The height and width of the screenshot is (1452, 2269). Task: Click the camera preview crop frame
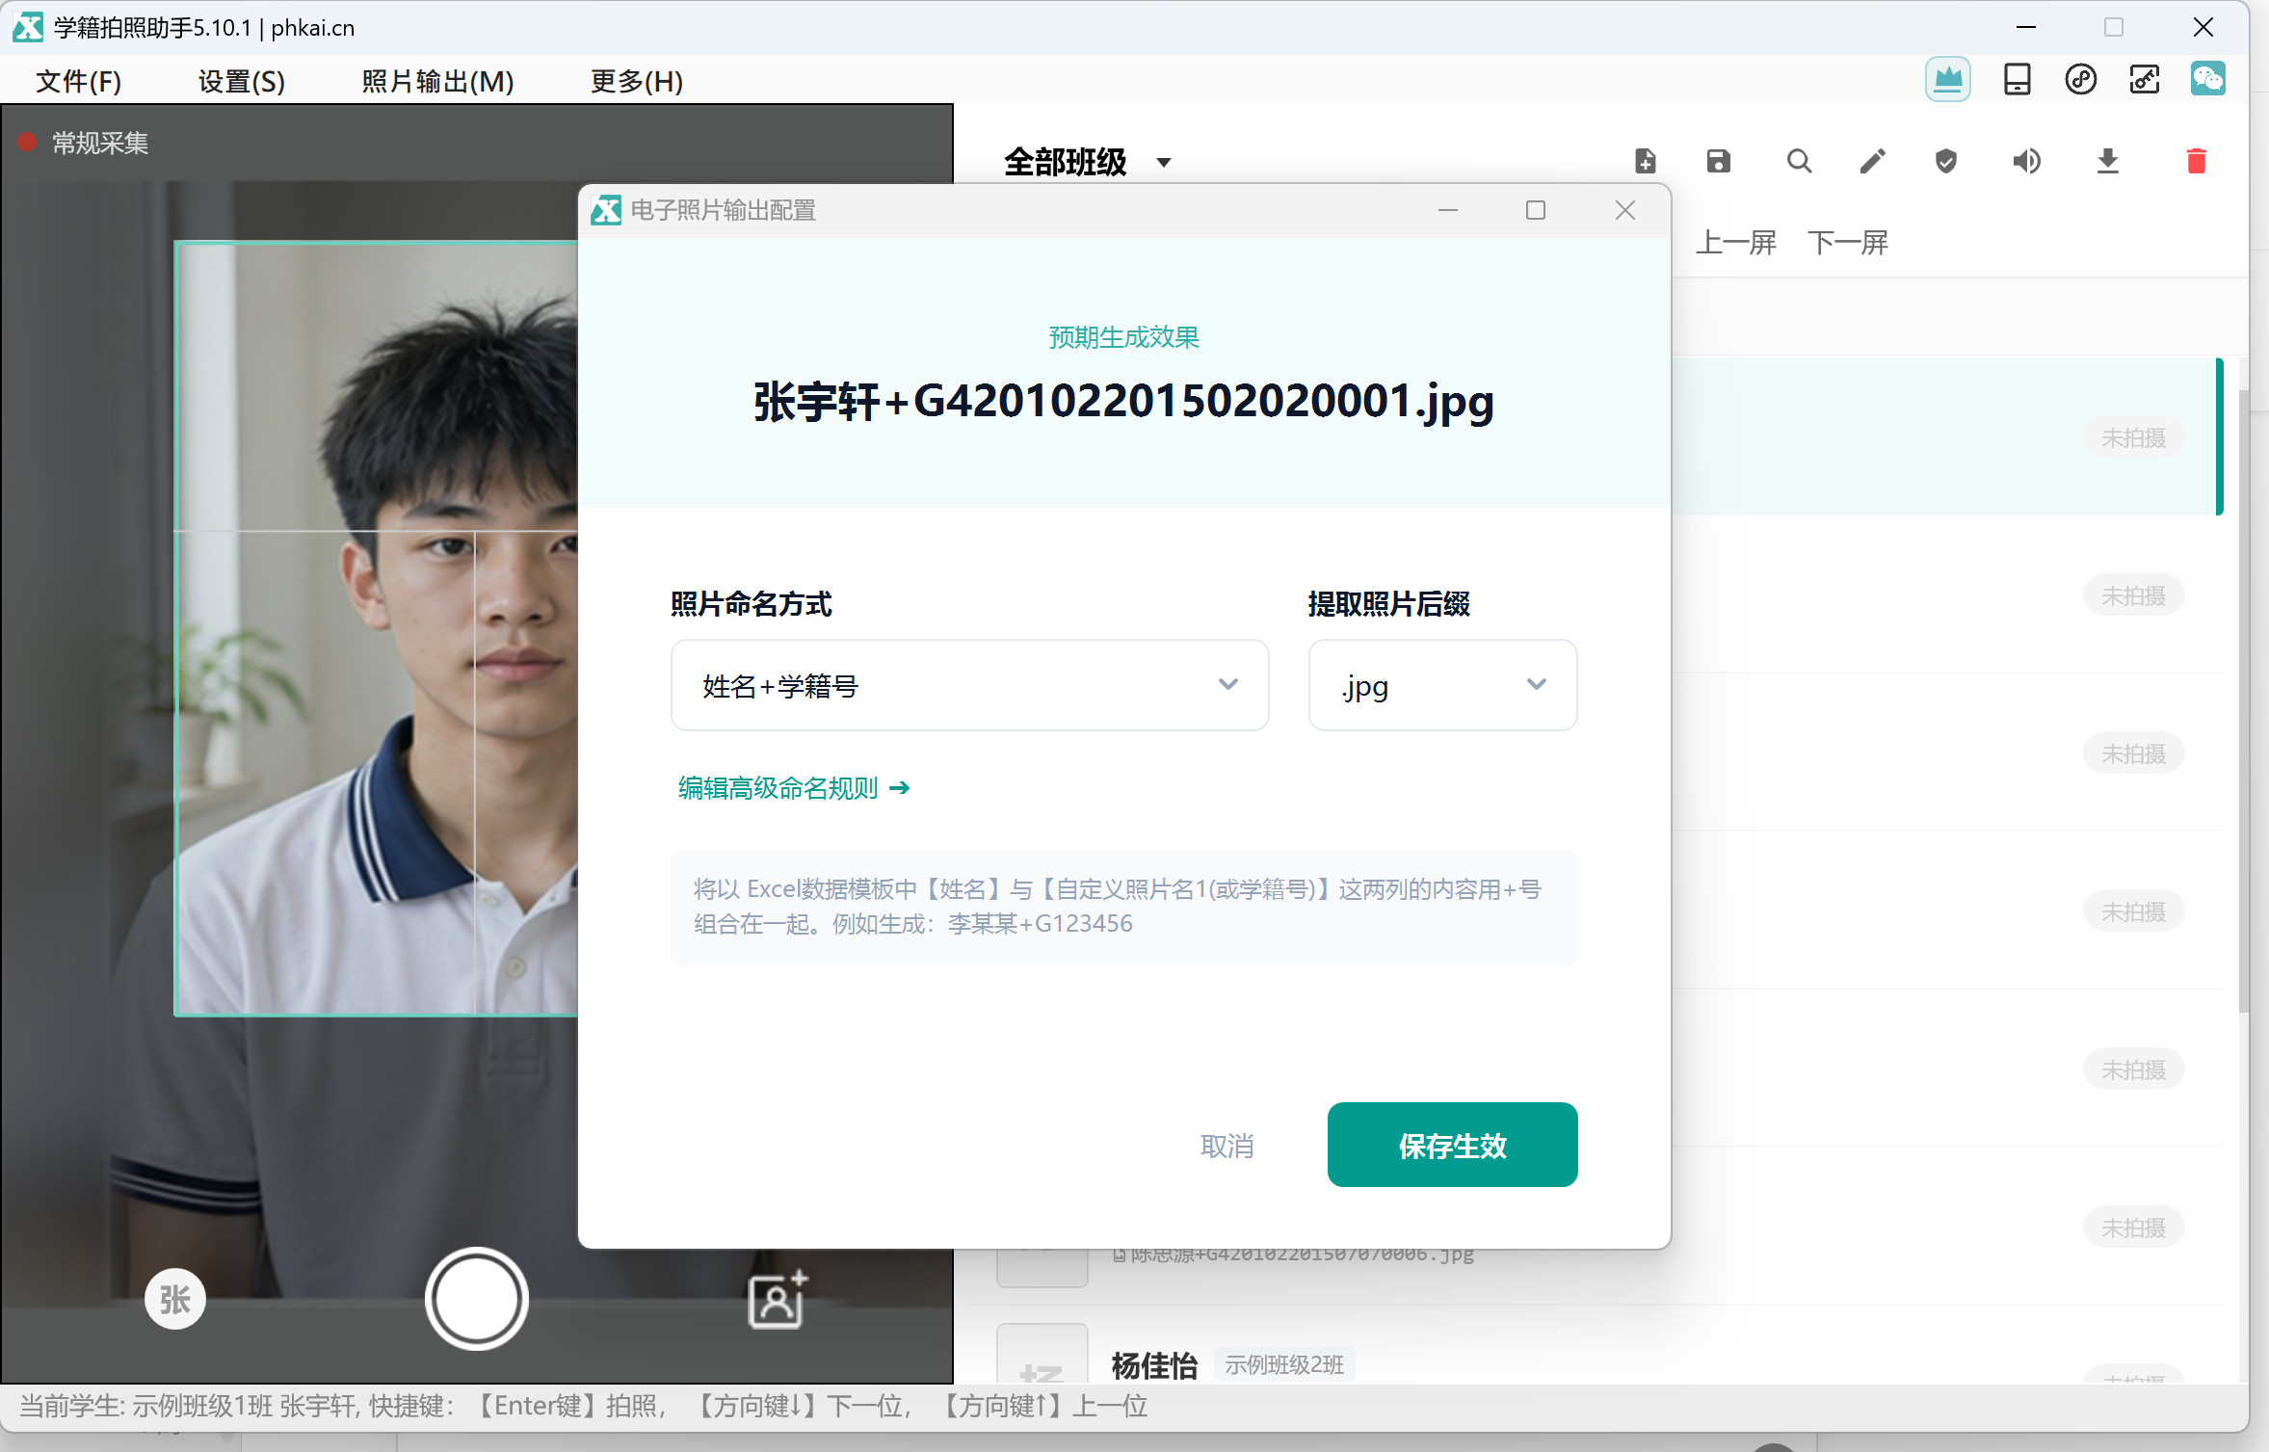376,628
